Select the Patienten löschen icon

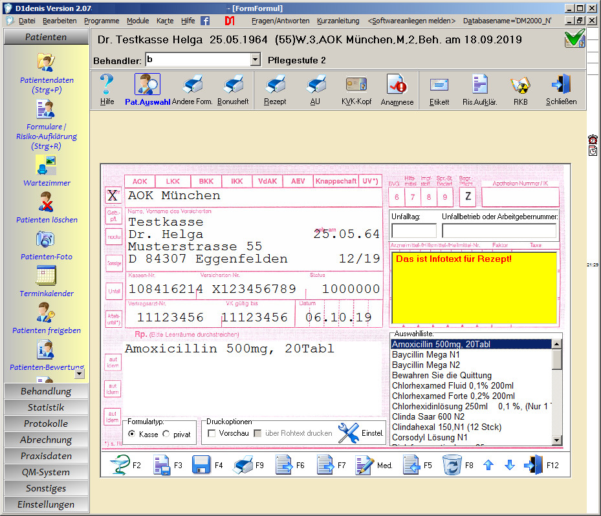pyautogui.click(x=46, y=202)
